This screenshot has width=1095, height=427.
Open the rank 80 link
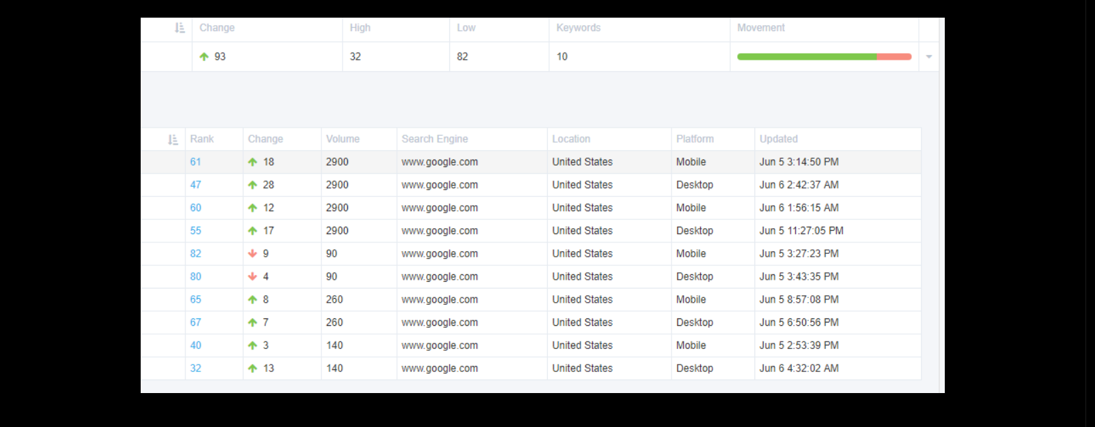[x=196, y=277]
